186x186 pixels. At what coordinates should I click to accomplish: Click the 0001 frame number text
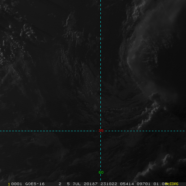tap(16, 184)
